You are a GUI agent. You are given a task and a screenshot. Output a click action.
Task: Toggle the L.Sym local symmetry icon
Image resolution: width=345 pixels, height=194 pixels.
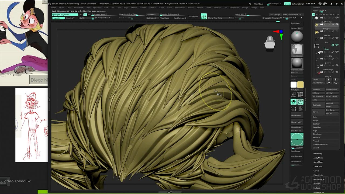click(x=204, y=17)
